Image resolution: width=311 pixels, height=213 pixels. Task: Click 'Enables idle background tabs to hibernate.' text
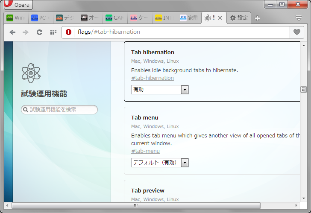(185, 70)
